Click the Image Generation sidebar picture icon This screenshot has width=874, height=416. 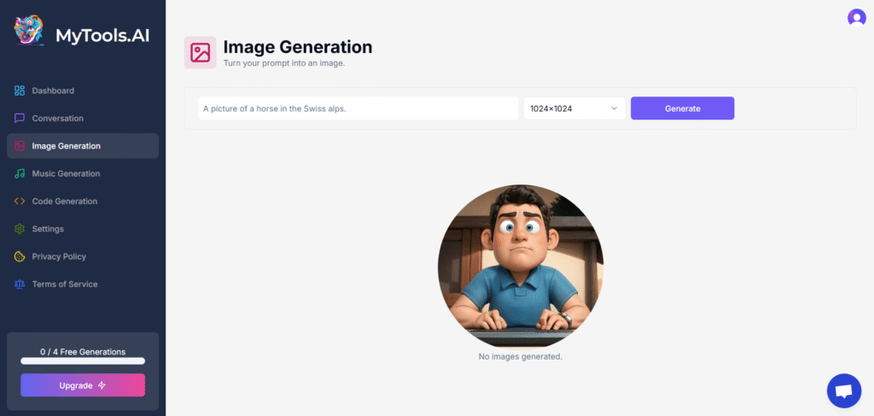pos(20,146)
